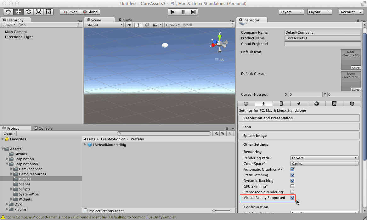Expand Resolution and Presentation section

[299, 118]
